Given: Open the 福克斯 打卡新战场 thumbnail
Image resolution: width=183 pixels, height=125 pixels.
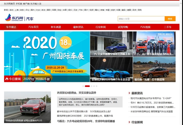Looking at the screenshot, I should (154, 70).
